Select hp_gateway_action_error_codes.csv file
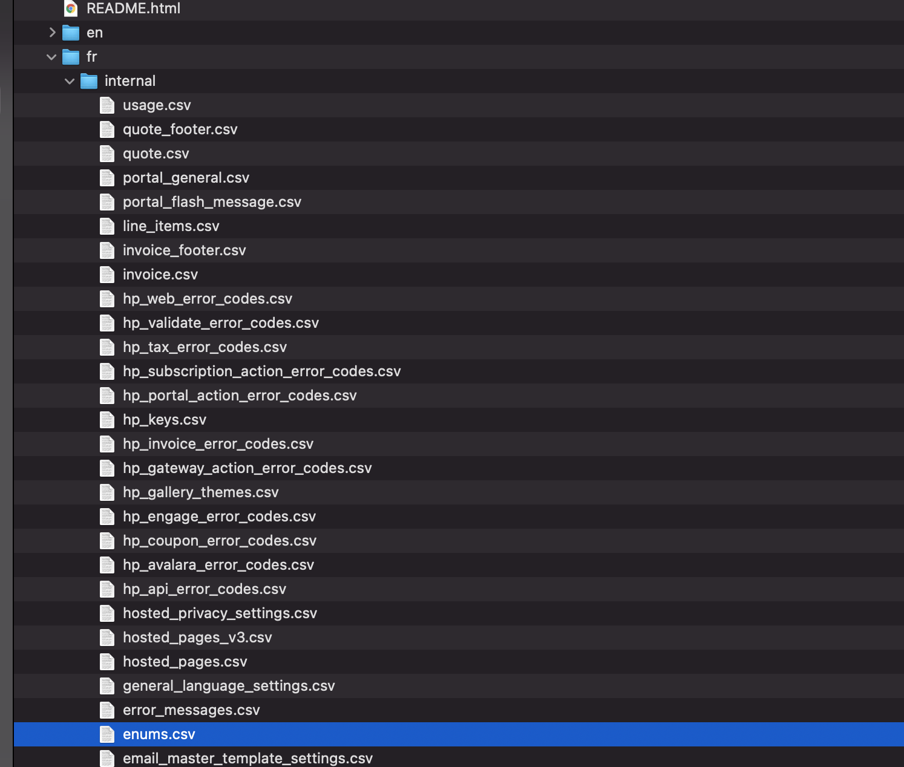Screen dimensions: 904x767 coord(247,468)
